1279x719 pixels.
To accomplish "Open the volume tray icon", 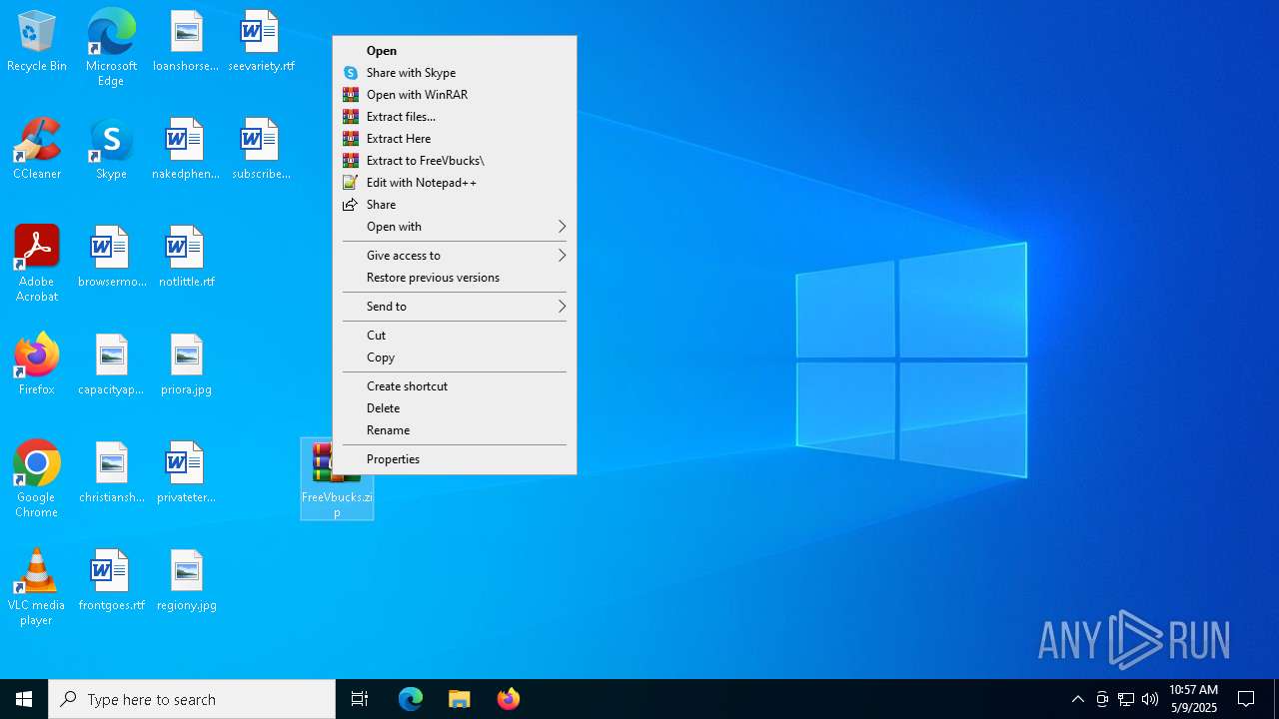I will tap(1150, 699).
